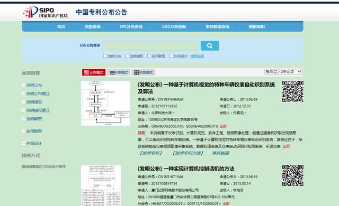Click application number 2013100814734
This screenshot has width=339, height=206.
pos(164,184)
